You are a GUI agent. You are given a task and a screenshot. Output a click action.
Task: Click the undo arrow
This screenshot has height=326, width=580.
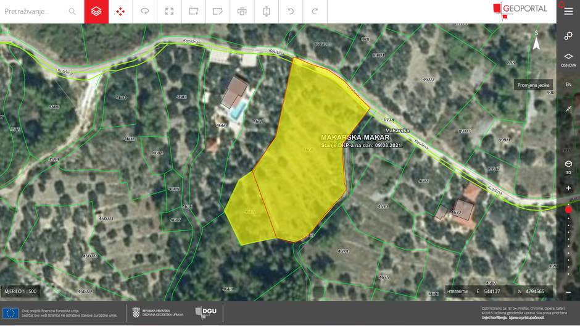click(x=291, y=12)
